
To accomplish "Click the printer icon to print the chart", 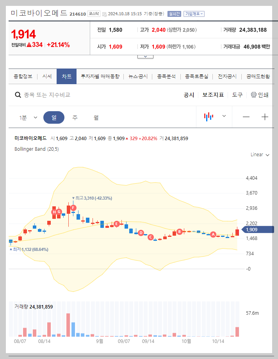I will click(x=254, y=95).
